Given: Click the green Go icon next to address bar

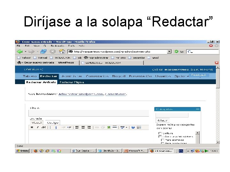Looking at the screenshot, I should pos(176,52).
